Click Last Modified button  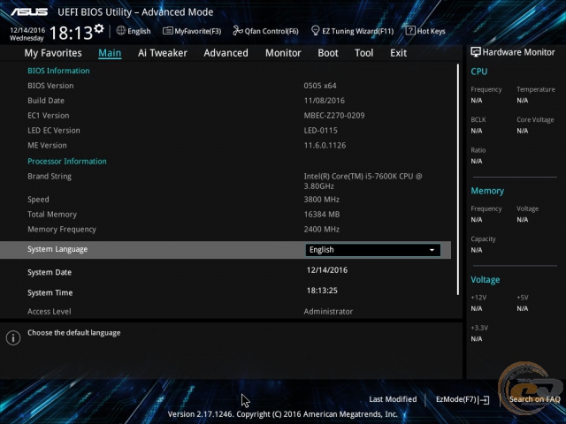393,399
